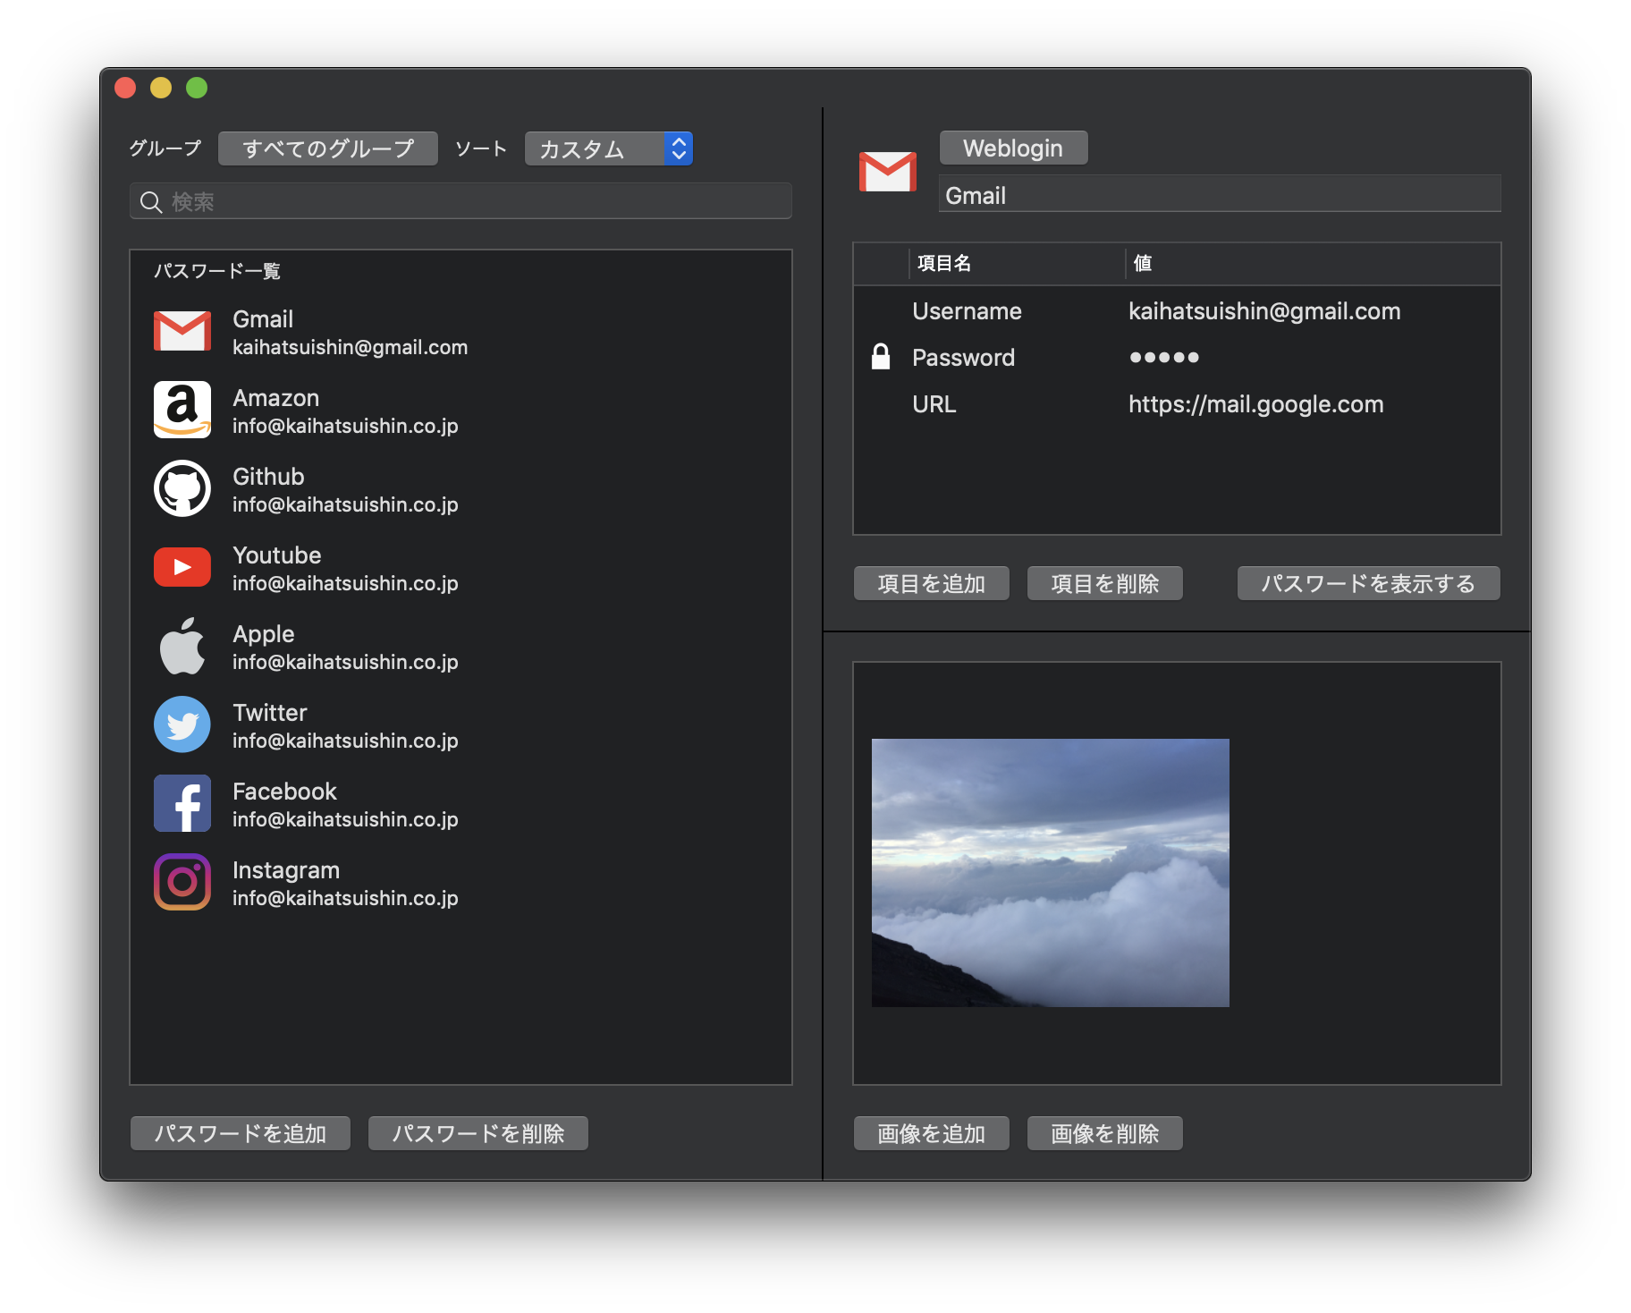Click the Twitter bird icon
The width and height of the screenshot is (1631, 1313).
(182, 724)
